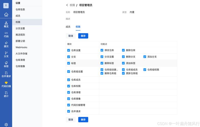The width and height of the screenshot is (200, 127).
Task: Uncheck 仓库组权限 permission
Action: 145,70
